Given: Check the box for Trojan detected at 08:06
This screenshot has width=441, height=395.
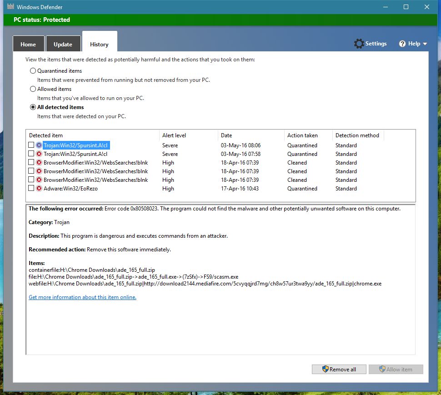Looking at the screenshot, I should pyautogui.click(x=31, y=145).
